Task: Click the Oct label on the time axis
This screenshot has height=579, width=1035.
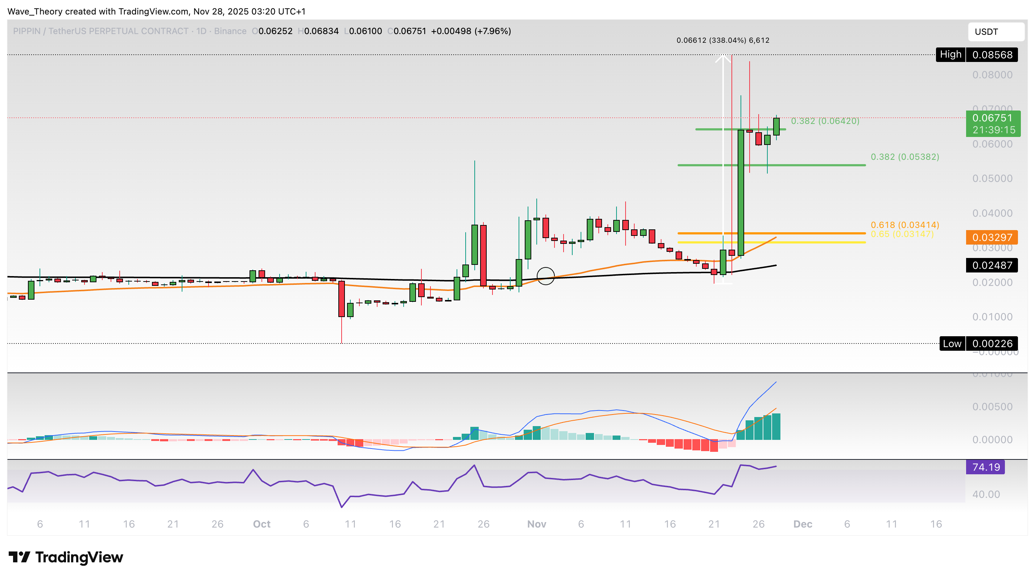Action: pyautogui.click(x=261, y=524)
